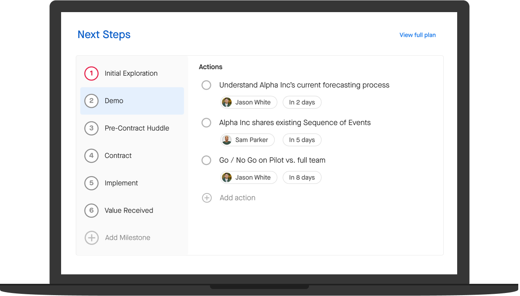Click the 'Sam Parker' assignee name
This screenshot has width=520, height=296.
tap(252, 140)
